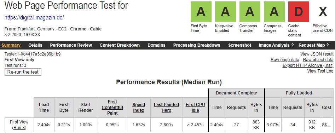Click Export HTTP Archive (.har) link
This screenshot has height=133, width=335.
pos(308,65)
